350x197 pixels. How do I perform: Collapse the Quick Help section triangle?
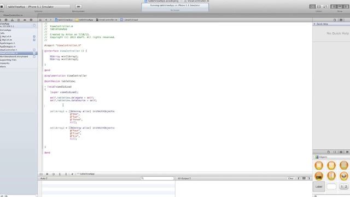coord(314,24)
